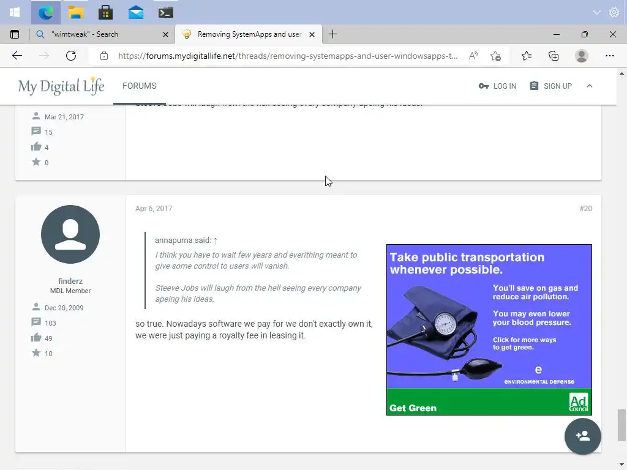Open the Mail app taskbar icon
Viewport: 627px width, 470px height.
136,12
